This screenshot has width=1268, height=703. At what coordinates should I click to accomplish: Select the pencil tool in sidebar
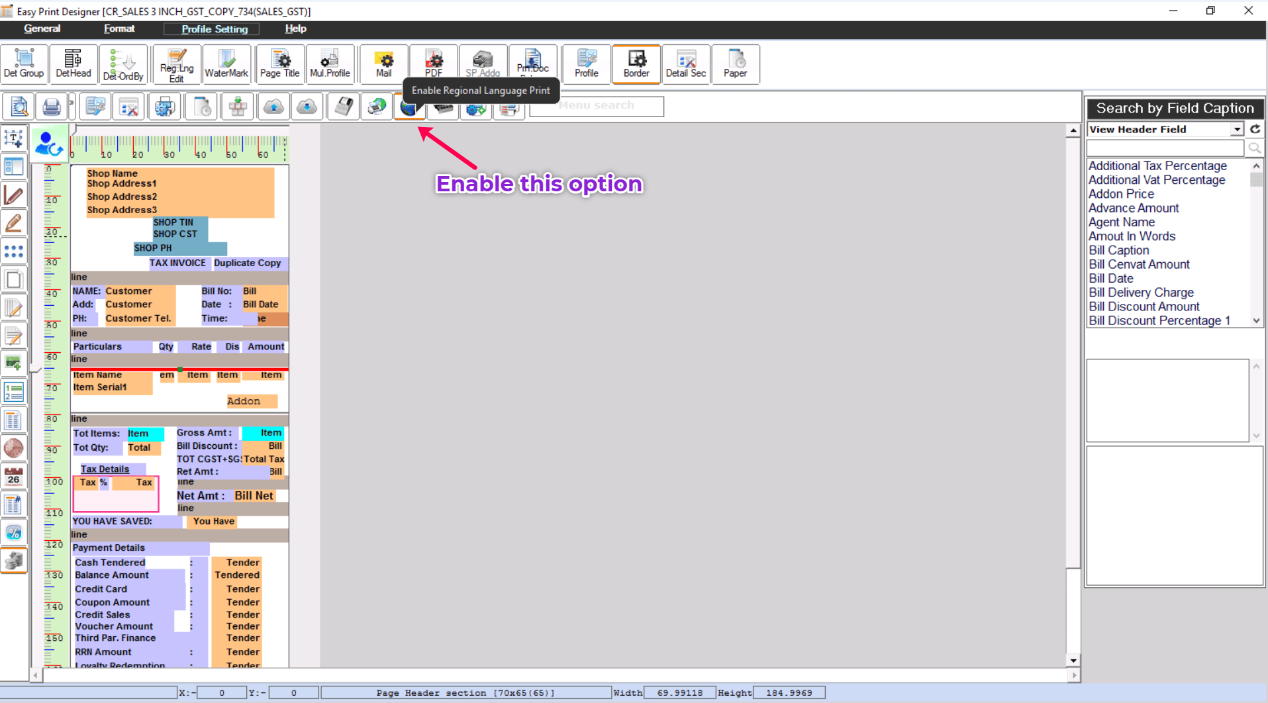(x=14, y=223)
